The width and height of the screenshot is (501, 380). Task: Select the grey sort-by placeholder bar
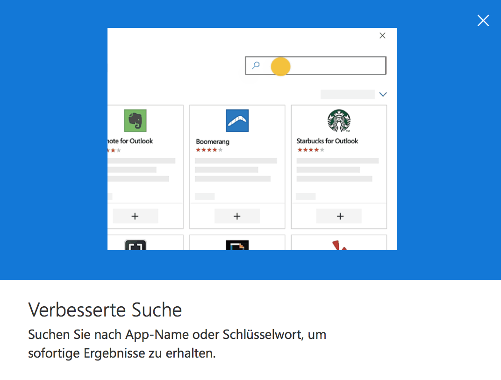pyautogui.click(x=347, y=94)
